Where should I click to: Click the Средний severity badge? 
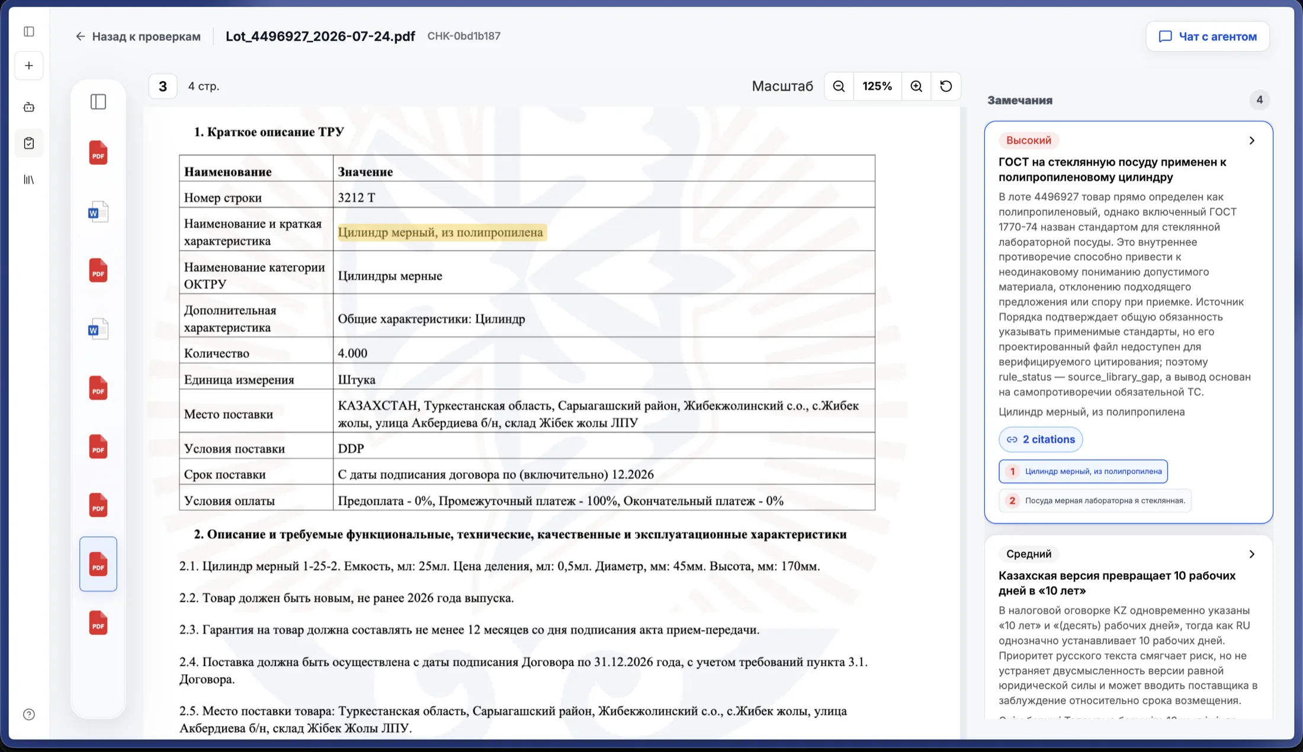pos(1029,554)
